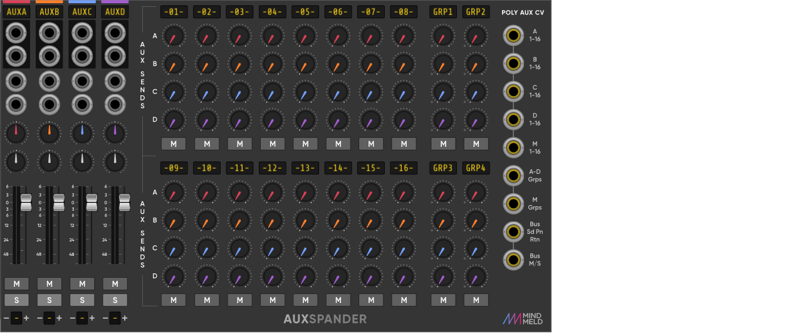Mute aux sends for GRP2
The width and height of the screenshot is (801, 333).
pos(476,144)
